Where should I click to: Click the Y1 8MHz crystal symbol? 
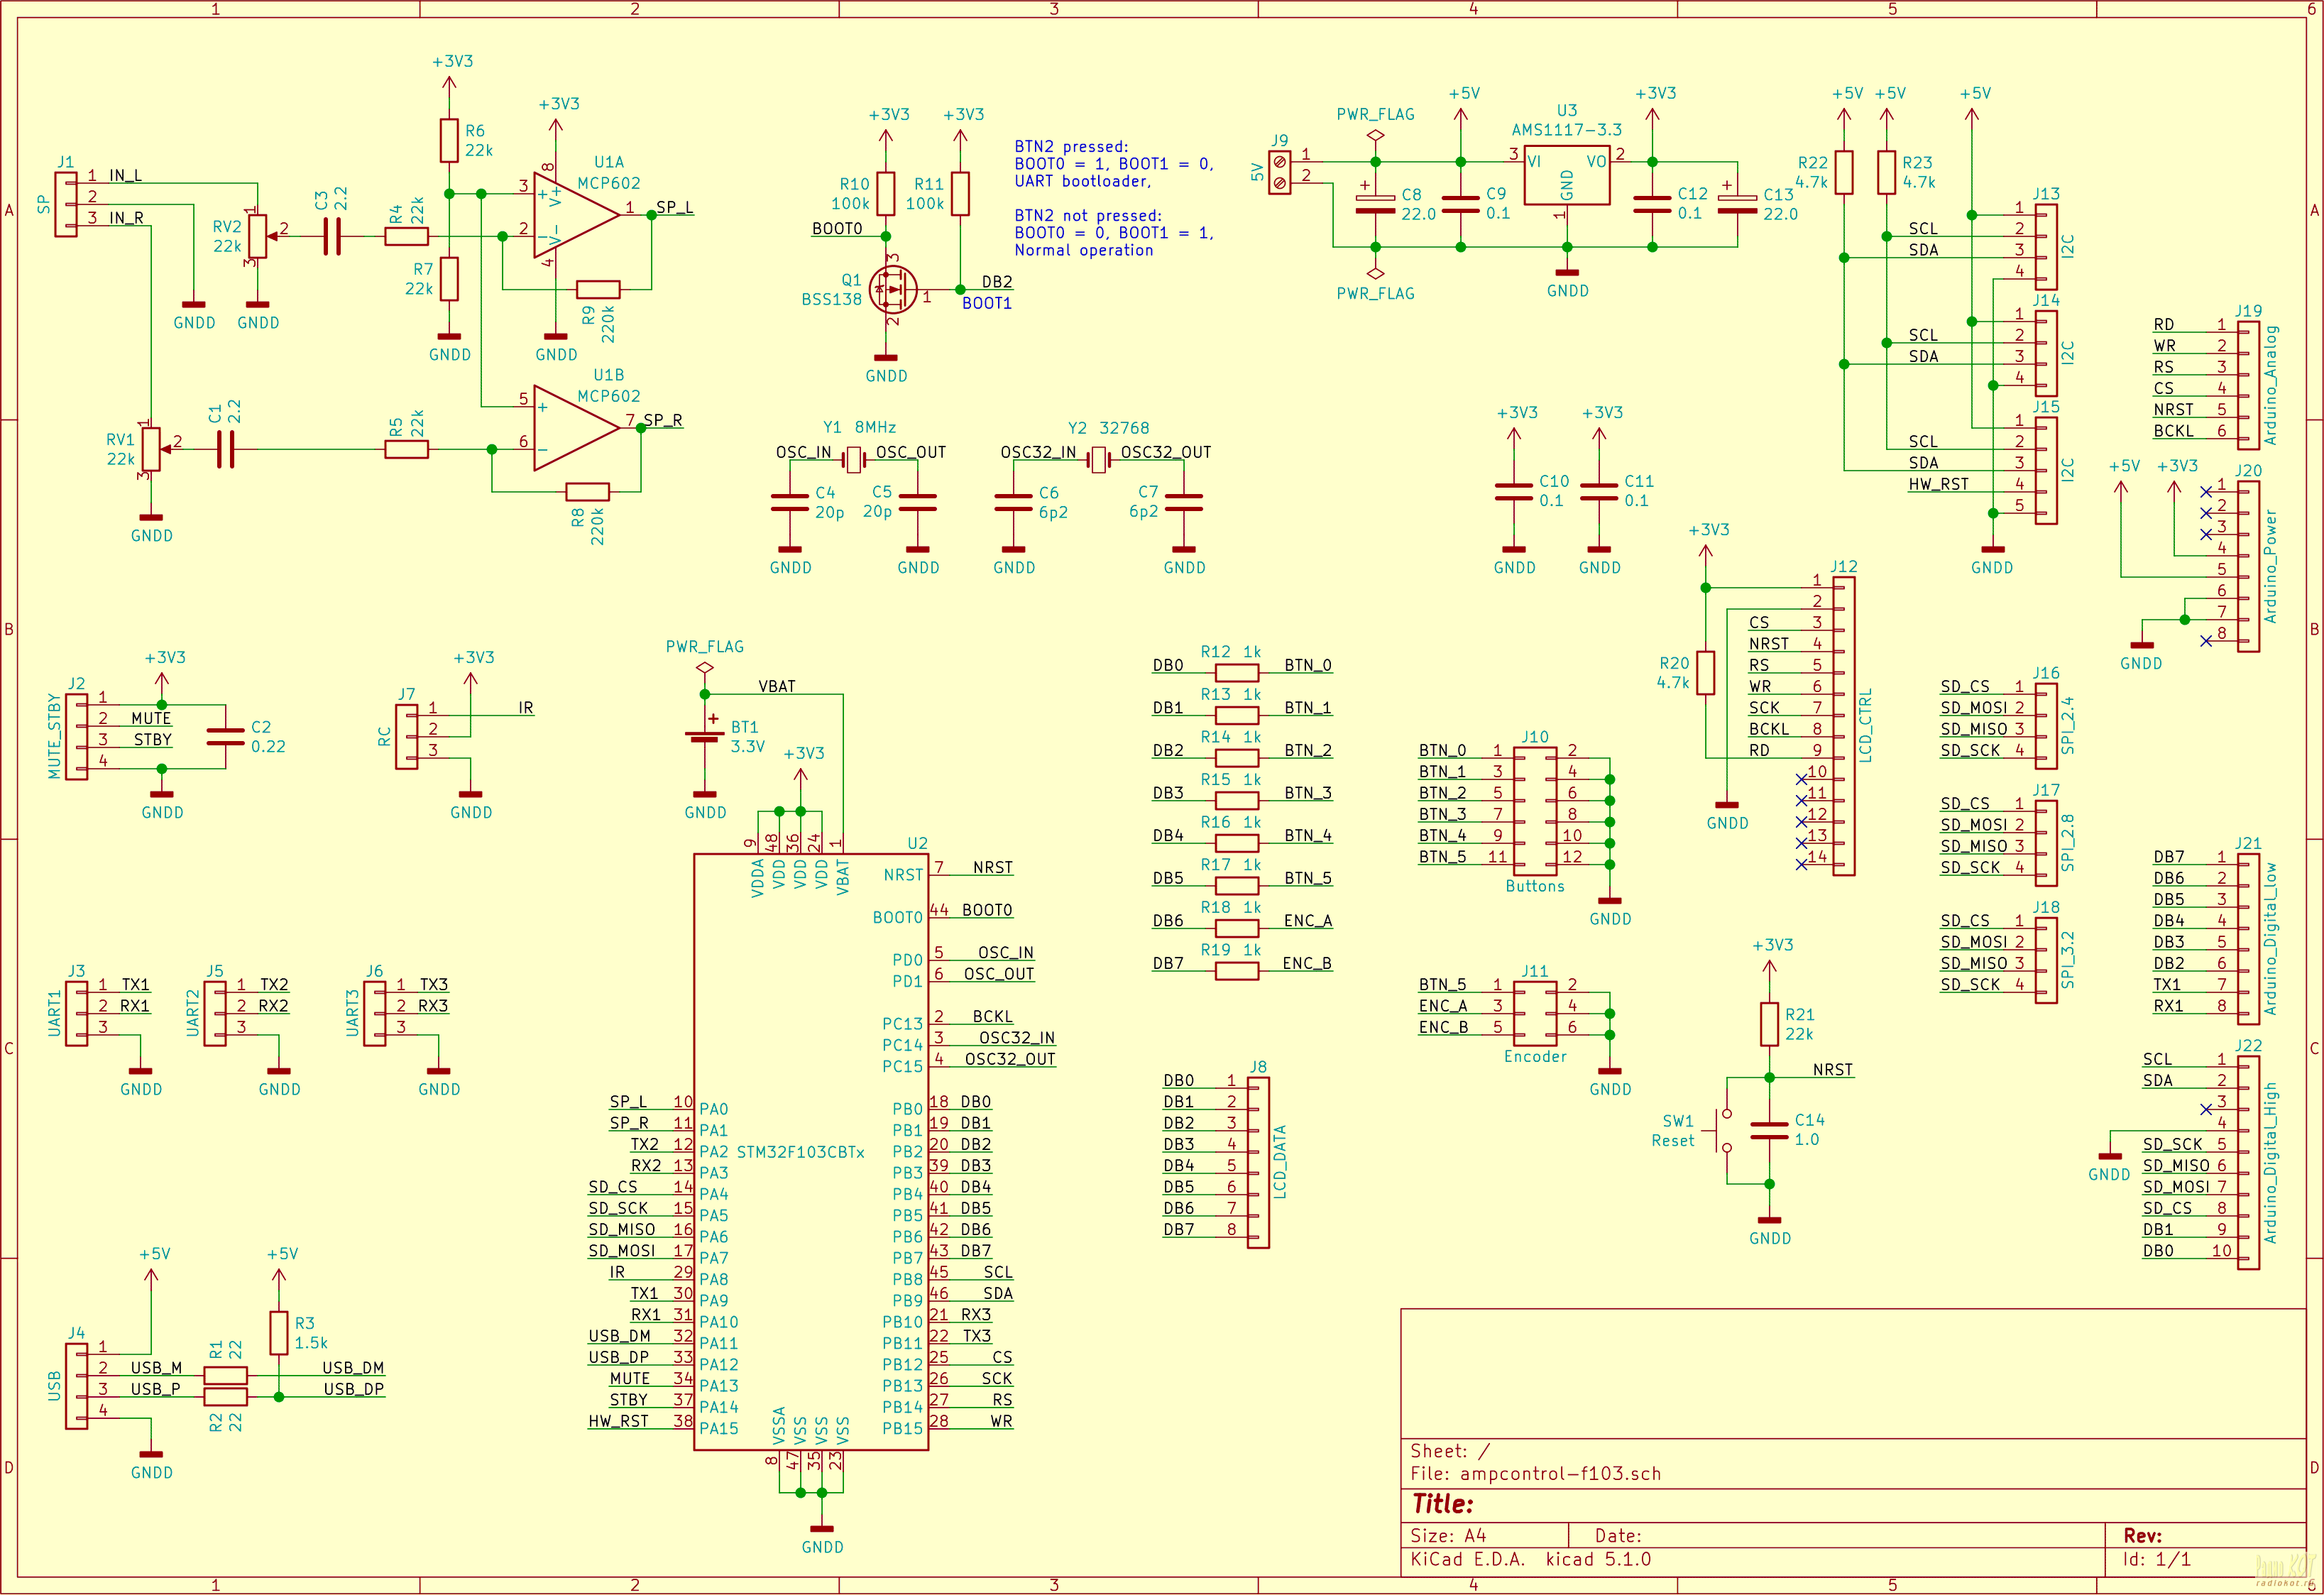pos(854,459)
